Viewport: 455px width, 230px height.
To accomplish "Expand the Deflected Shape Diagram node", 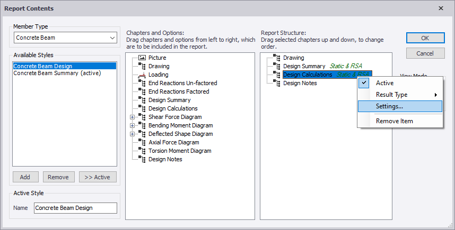I will (x=132, y=134).
